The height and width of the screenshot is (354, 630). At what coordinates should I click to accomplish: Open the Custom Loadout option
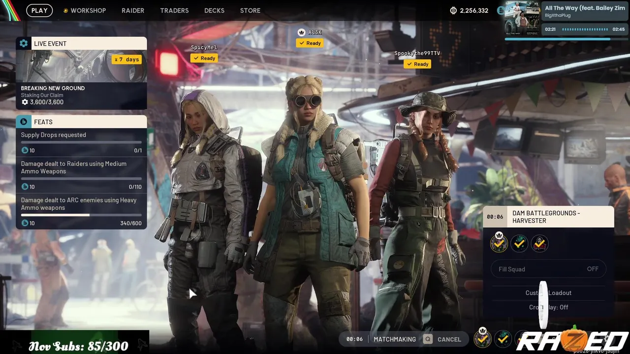[x=548, y=293]
